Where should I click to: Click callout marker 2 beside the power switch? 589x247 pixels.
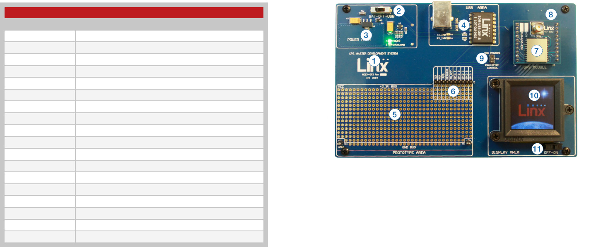point(399,11)
